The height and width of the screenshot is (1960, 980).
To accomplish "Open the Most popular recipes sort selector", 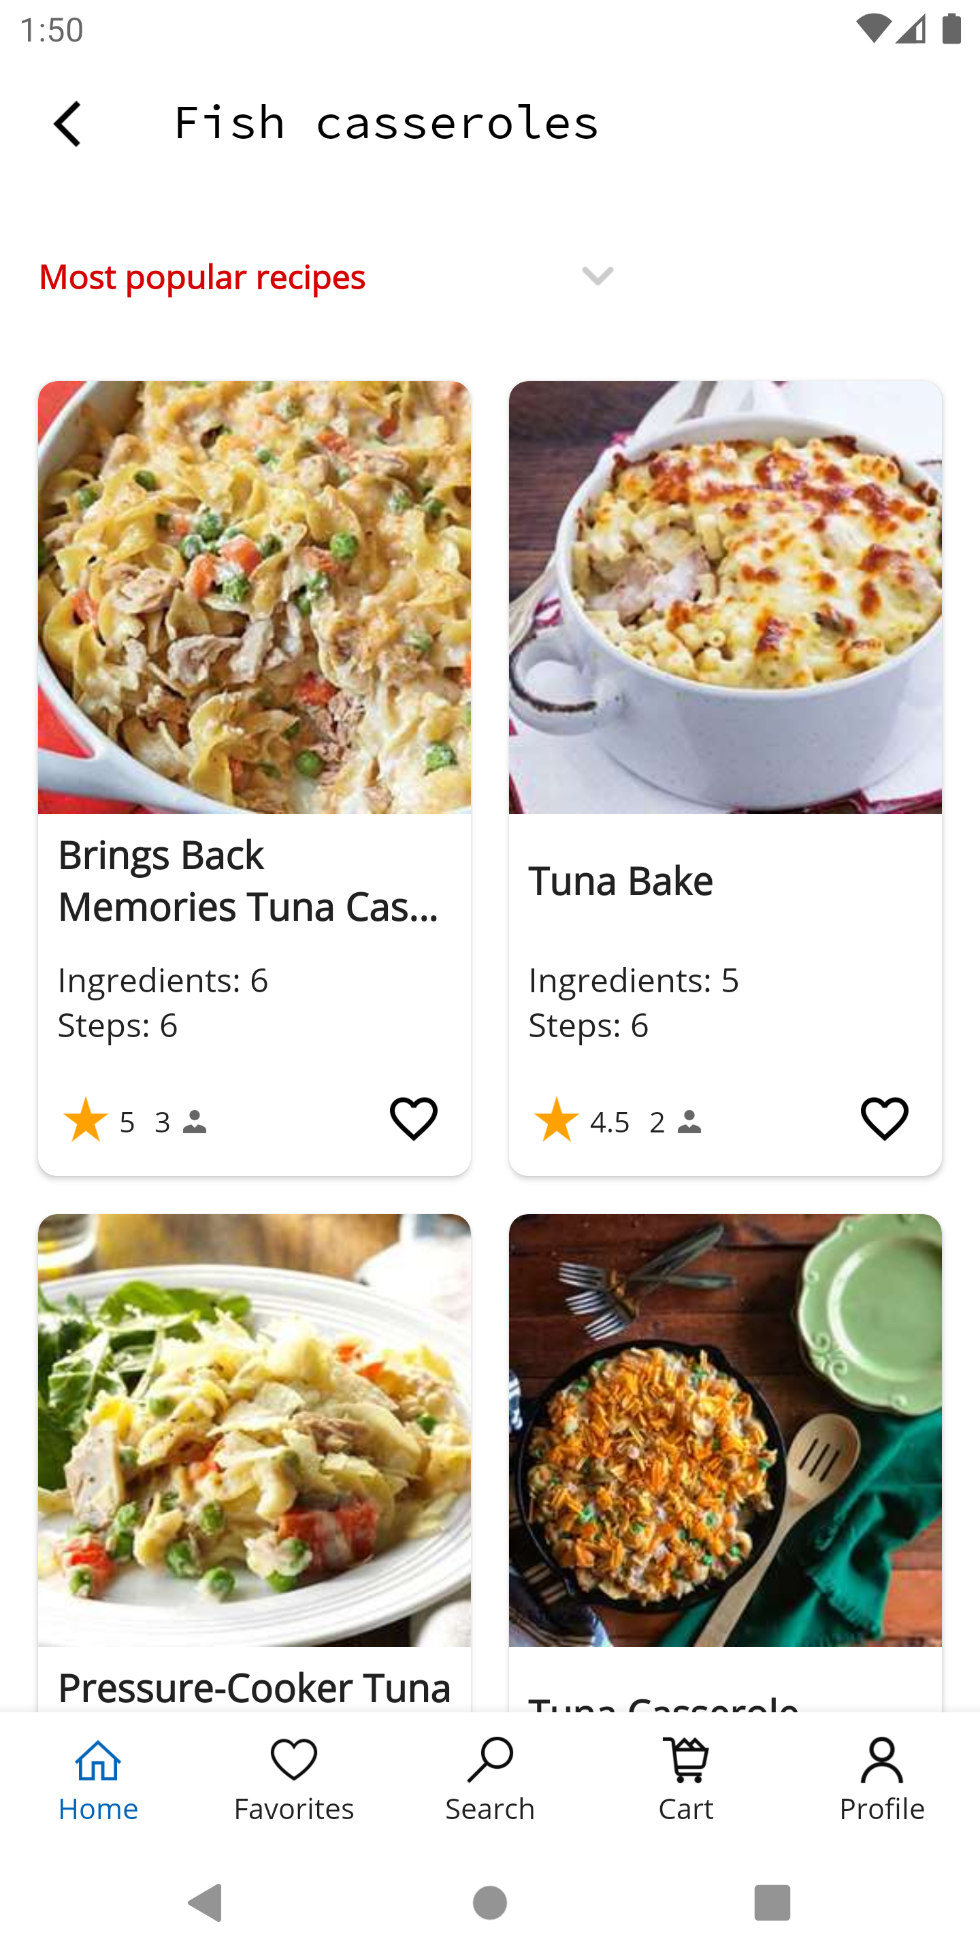I will click(x=201, y=277).
